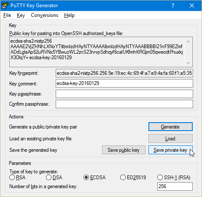Click the Key comment field
Screen dimensions: 202x197
(124, 83)
